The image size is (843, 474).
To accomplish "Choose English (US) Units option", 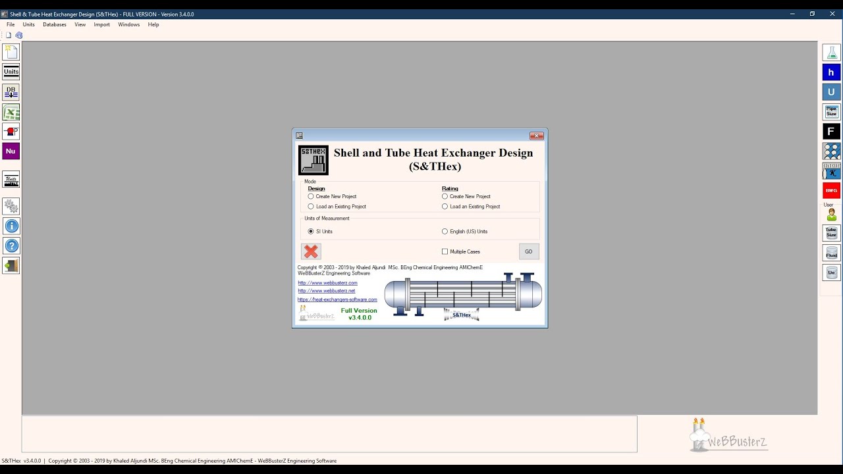I will point(465,231).
